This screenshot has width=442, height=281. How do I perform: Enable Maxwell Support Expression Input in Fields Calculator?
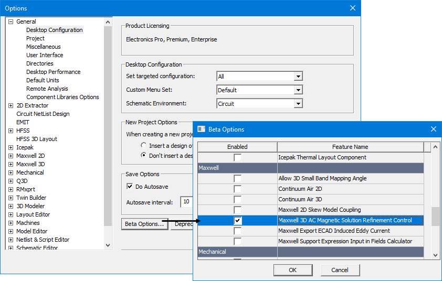(238, 242)
